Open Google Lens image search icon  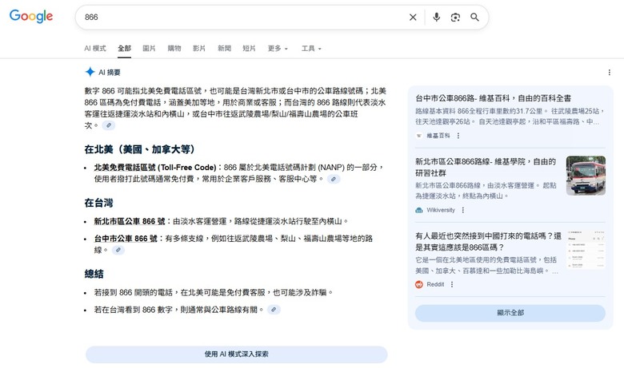[455, 17]
